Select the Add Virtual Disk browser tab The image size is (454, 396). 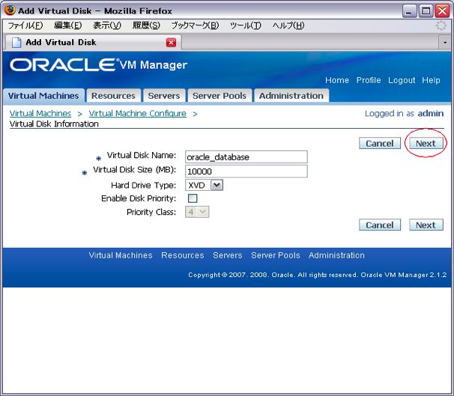(x=93, y=43)
